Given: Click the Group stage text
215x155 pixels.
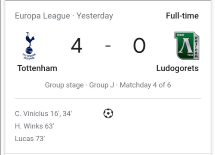Looking at the screenshot, I should pos(64,85).
